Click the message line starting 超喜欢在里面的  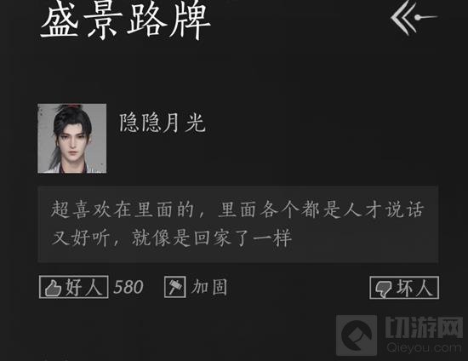tap(237, 209)
